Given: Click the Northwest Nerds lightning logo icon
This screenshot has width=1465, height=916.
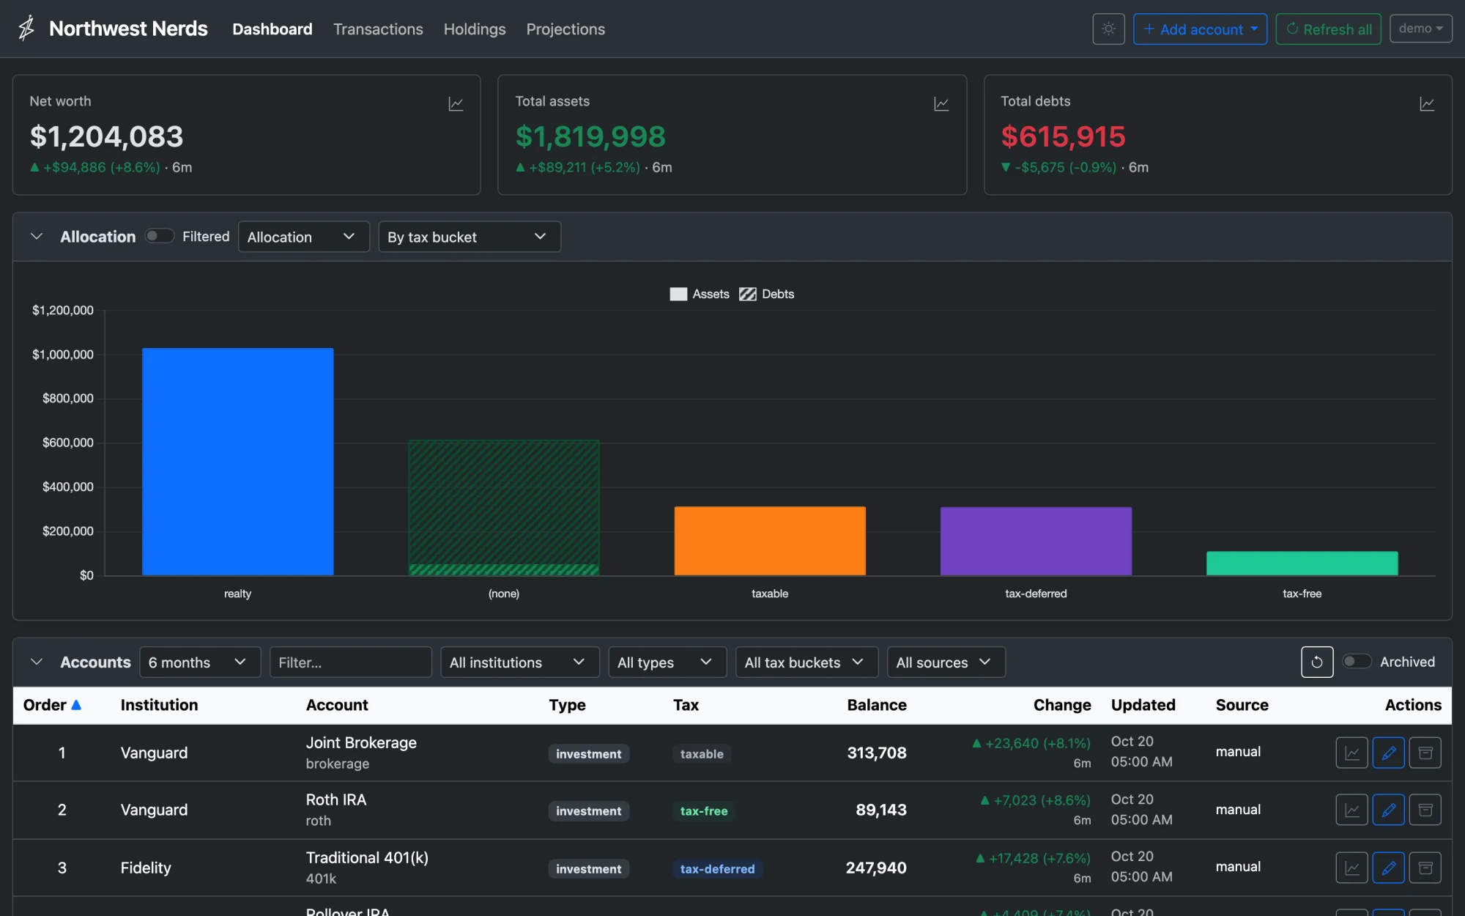Looking at the screenshot, I should [26, 29].
